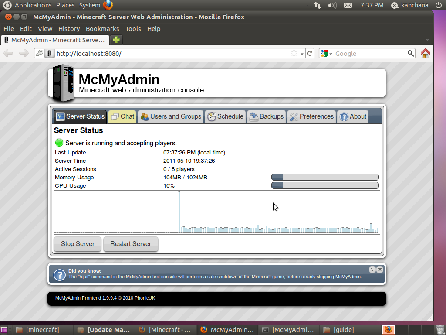Open the Firefox Edit menu

26,29
